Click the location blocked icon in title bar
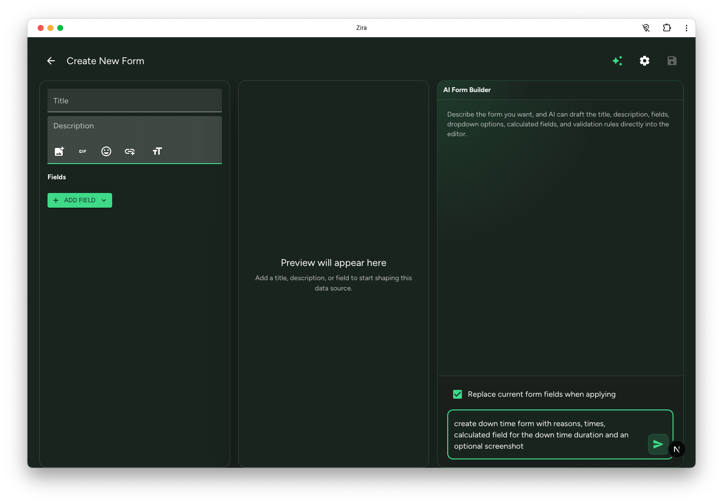Screen dimensions: 723x504 click(646, 28)
